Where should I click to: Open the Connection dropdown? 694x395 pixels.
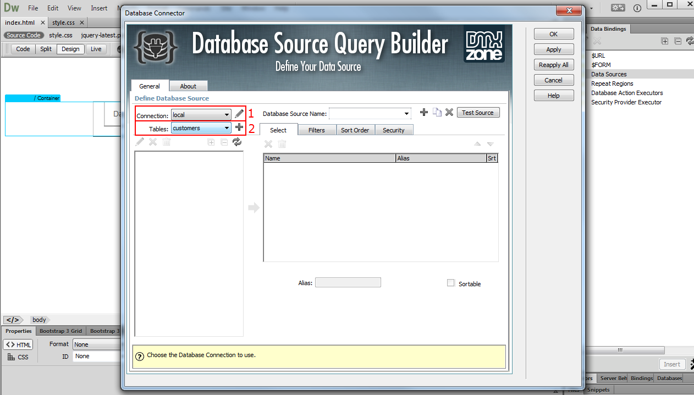[201, 115]
